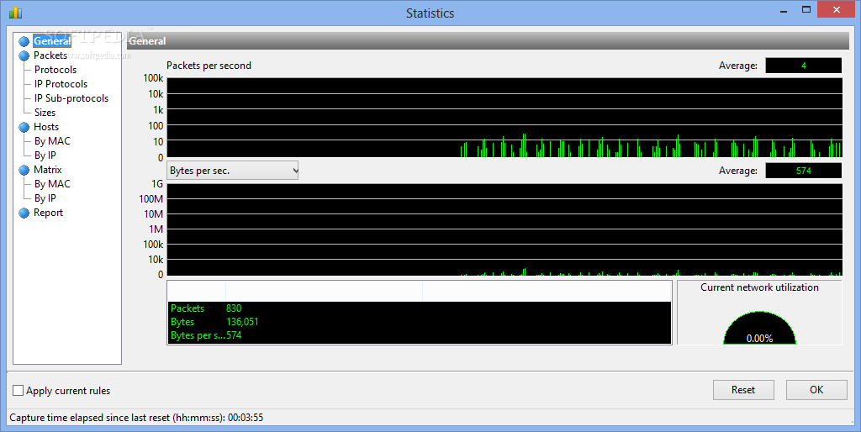861x432 pixels.
Task: Confirm with the OK button
Action: tap(816, 390)
